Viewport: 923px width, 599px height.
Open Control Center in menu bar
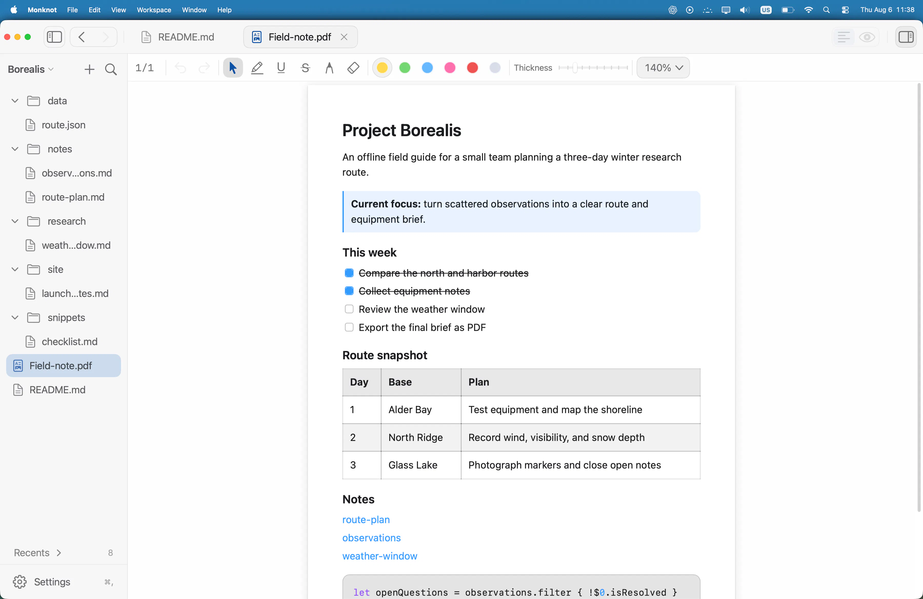pyautogui.click(x=845, y=10)
